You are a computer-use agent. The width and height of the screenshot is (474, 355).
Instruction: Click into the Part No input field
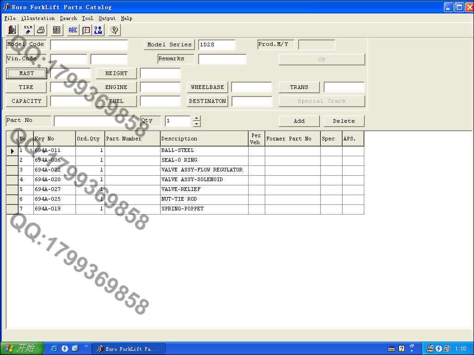97,121
